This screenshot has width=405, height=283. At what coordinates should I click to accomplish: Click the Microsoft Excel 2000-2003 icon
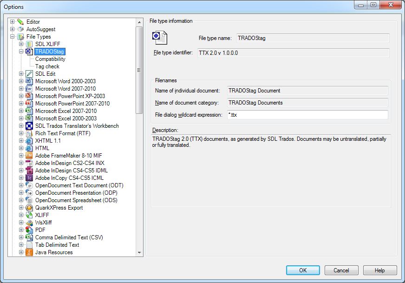pyautogui.click(x=29, y=118)
